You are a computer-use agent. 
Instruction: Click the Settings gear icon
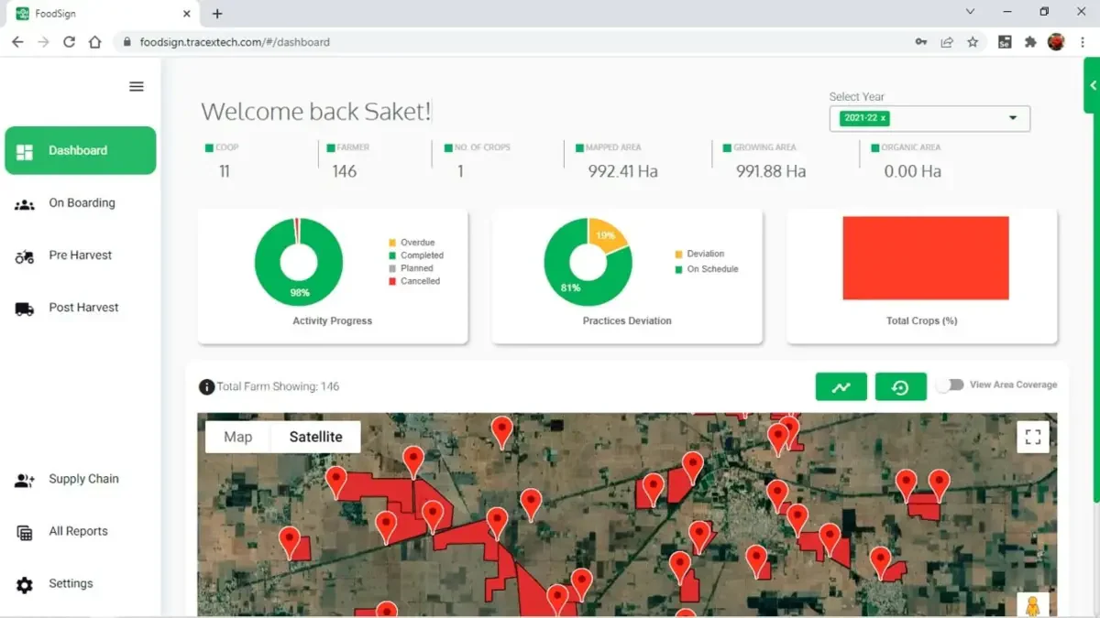click(x=25, y=584)
